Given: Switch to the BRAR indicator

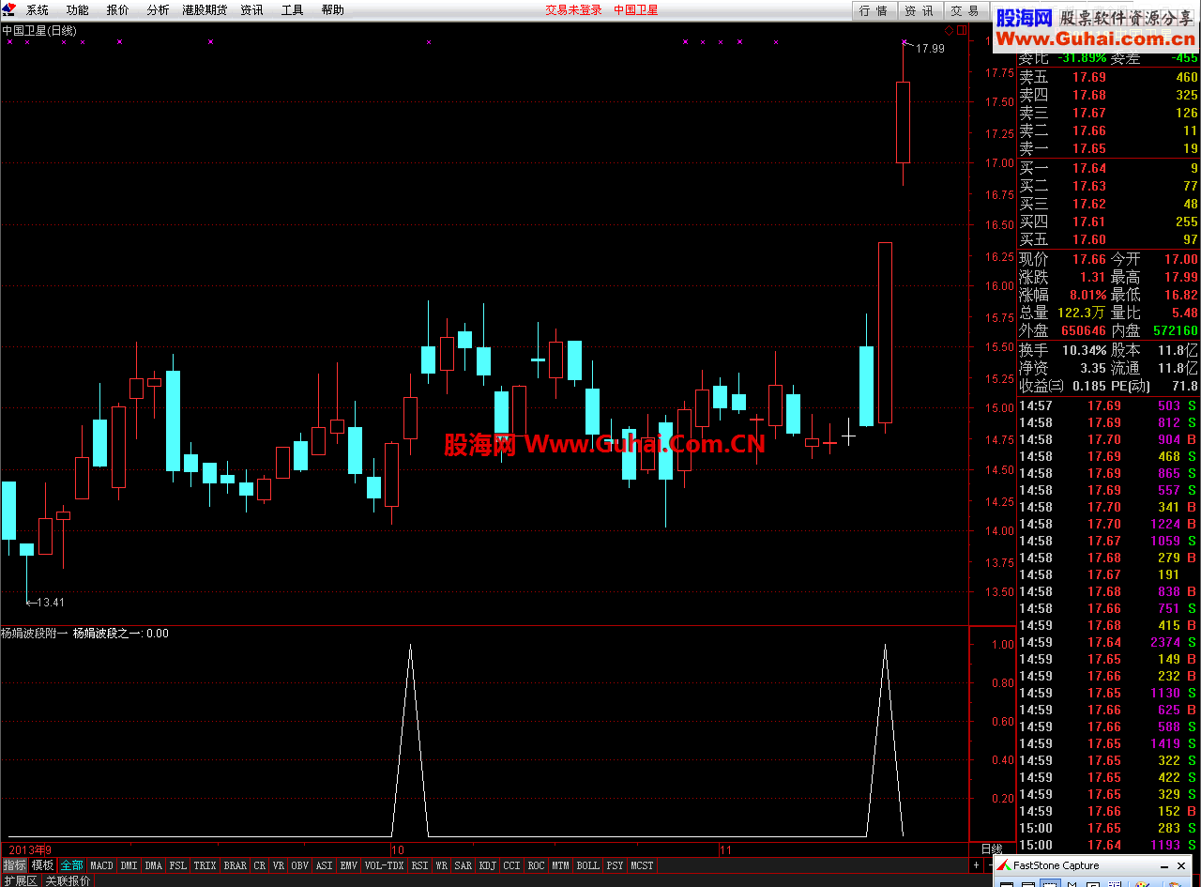Looking at the screenshot, I should 236,865.
